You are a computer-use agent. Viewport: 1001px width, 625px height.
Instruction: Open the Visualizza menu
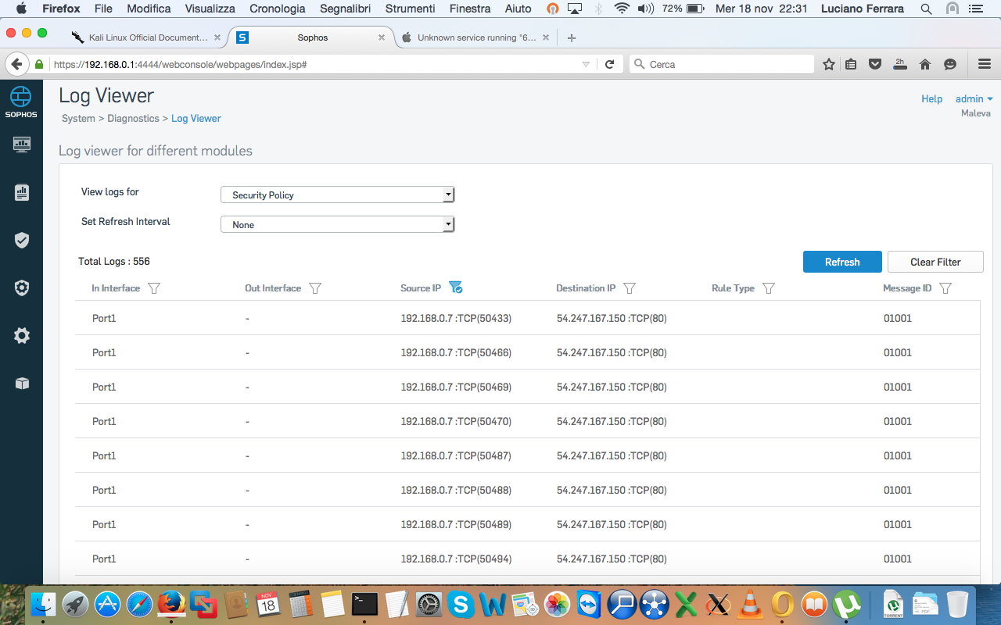click(210, 9)
